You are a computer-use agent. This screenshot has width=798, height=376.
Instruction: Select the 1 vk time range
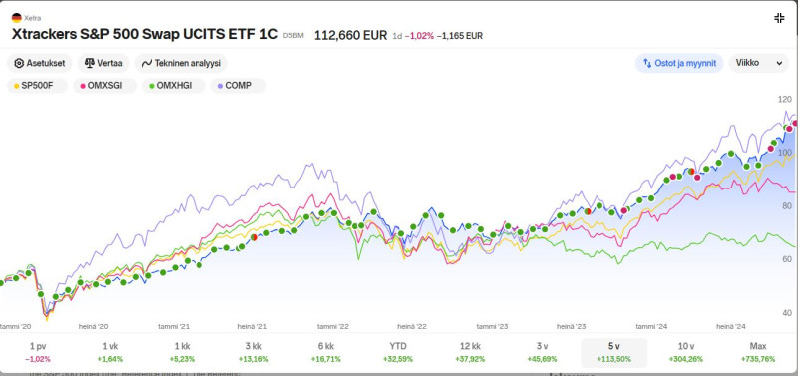pyautogui.click(x=110, y=353)
